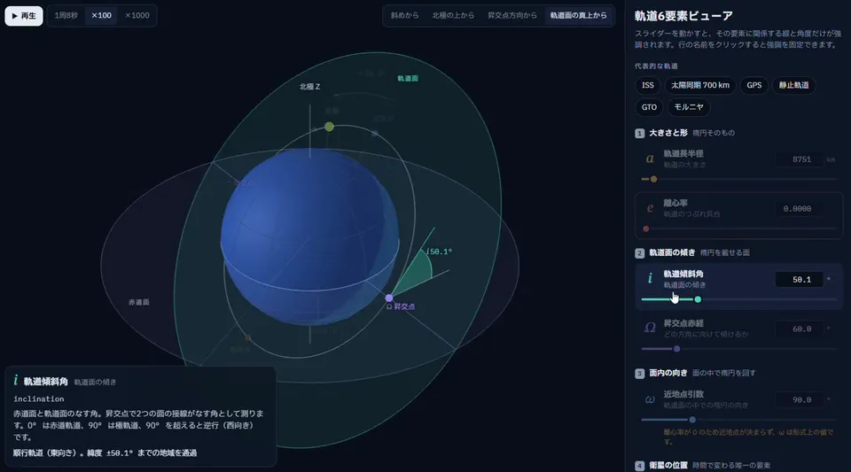Pin highlight on the 昇交点赤経 row name
This screenshot has height=472, width=851.
point(683,323)
